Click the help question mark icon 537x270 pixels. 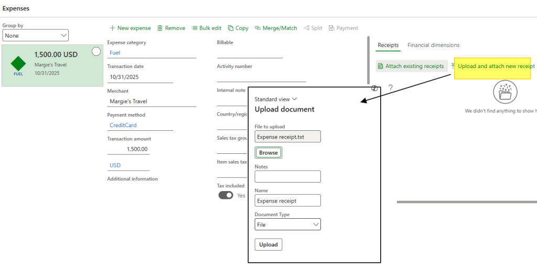click(x=390, y=88)
